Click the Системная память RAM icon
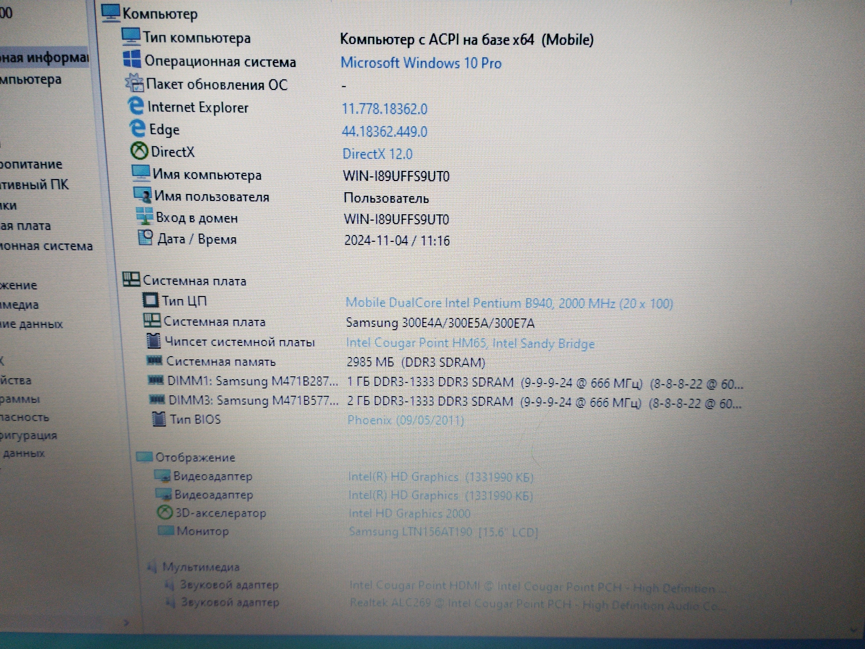 coord(155,360)
